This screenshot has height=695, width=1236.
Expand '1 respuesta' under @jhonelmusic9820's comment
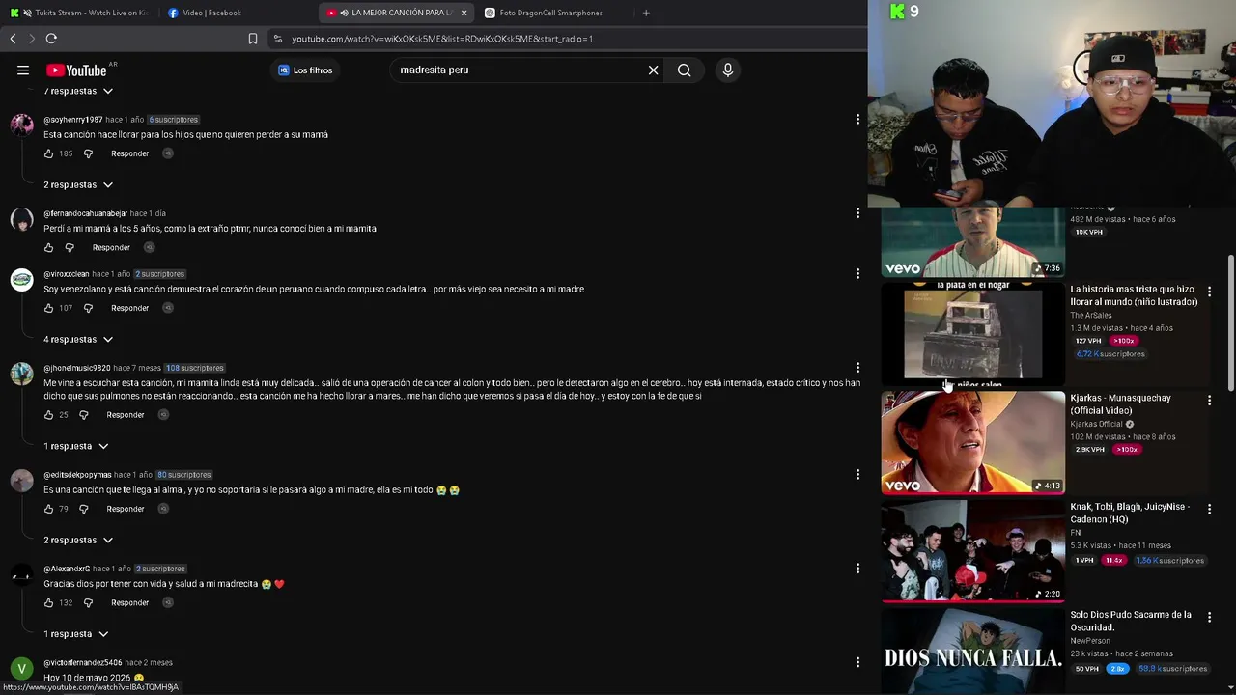click(76, 446)
